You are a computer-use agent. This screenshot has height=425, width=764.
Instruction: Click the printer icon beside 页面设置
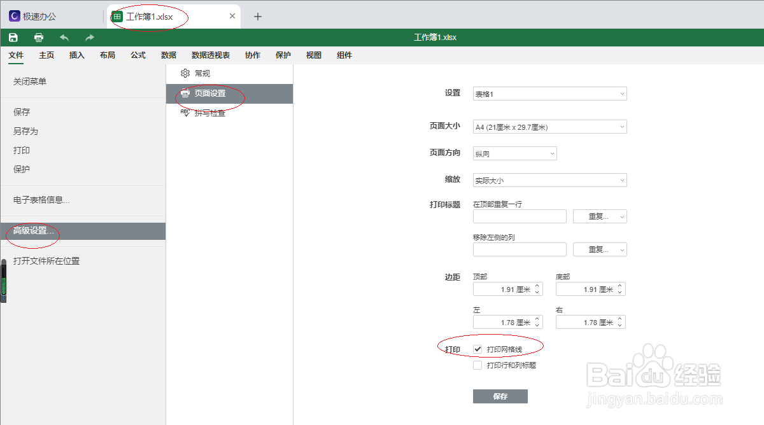[185, 94]
